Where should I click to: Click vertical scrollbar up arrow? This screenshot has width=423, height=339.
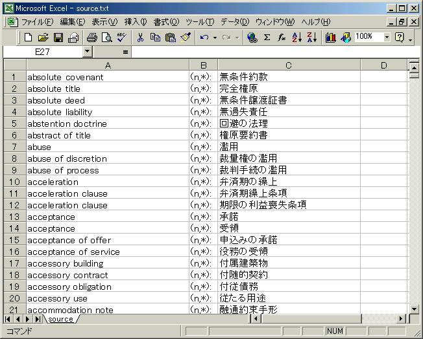414,67
